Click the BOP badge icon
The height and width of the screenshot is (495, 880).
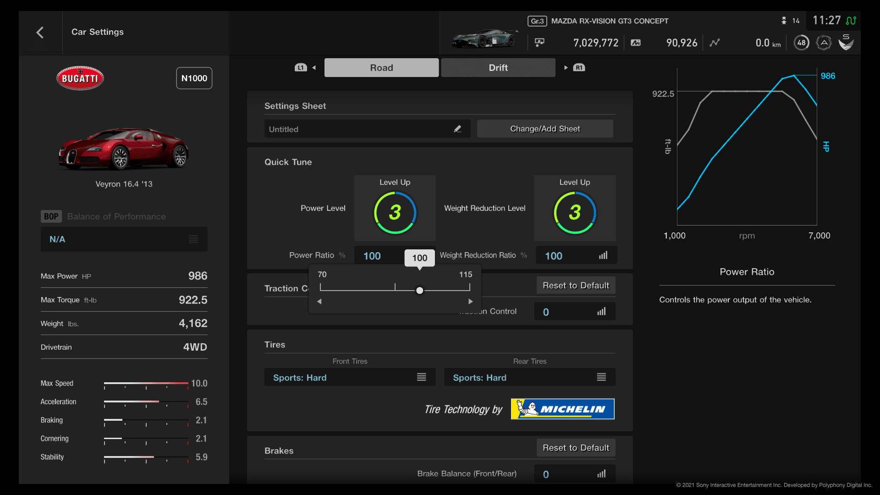click(51, 216)
